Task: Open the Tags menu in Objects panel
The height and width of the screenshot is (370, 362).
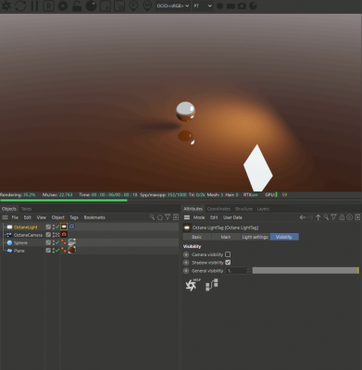Action: [x=74, y=217]
